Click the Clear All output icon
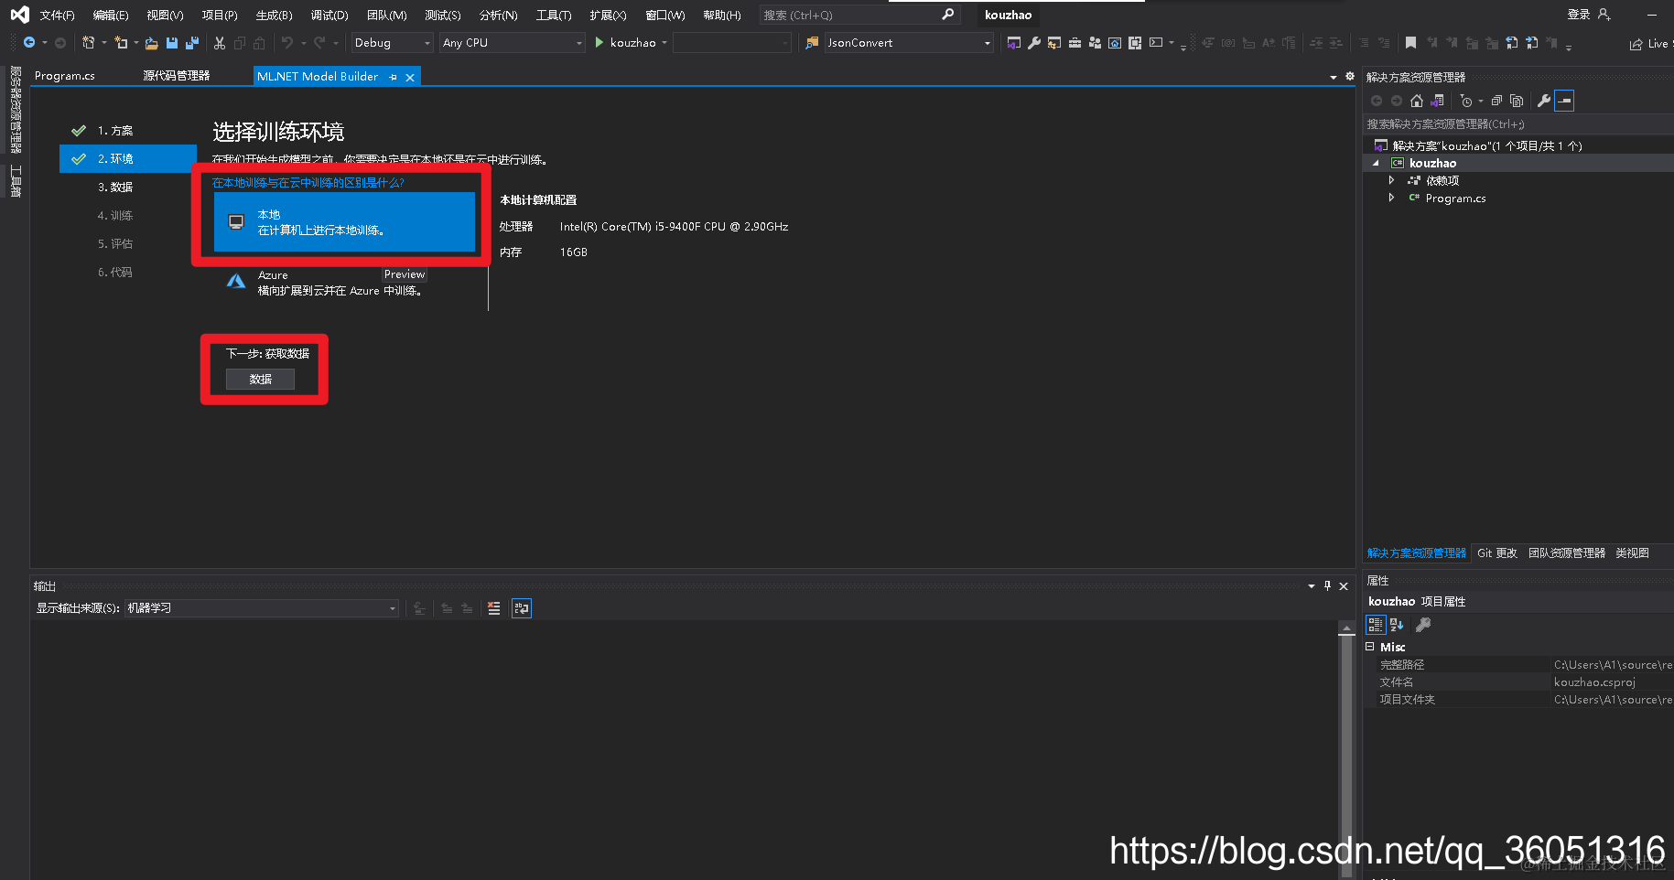The width and height of the screenshot is (1674, 880). coord(494,608)
